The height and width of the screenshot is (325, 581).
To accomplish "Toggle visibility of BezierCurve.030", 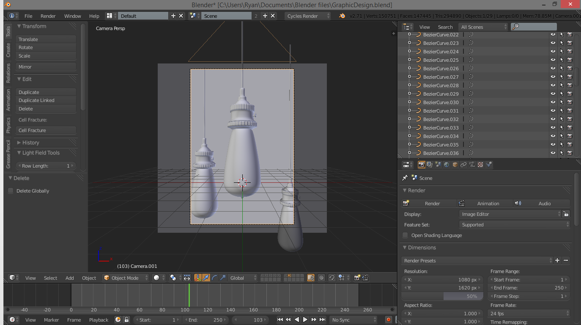I will (553, 102).
